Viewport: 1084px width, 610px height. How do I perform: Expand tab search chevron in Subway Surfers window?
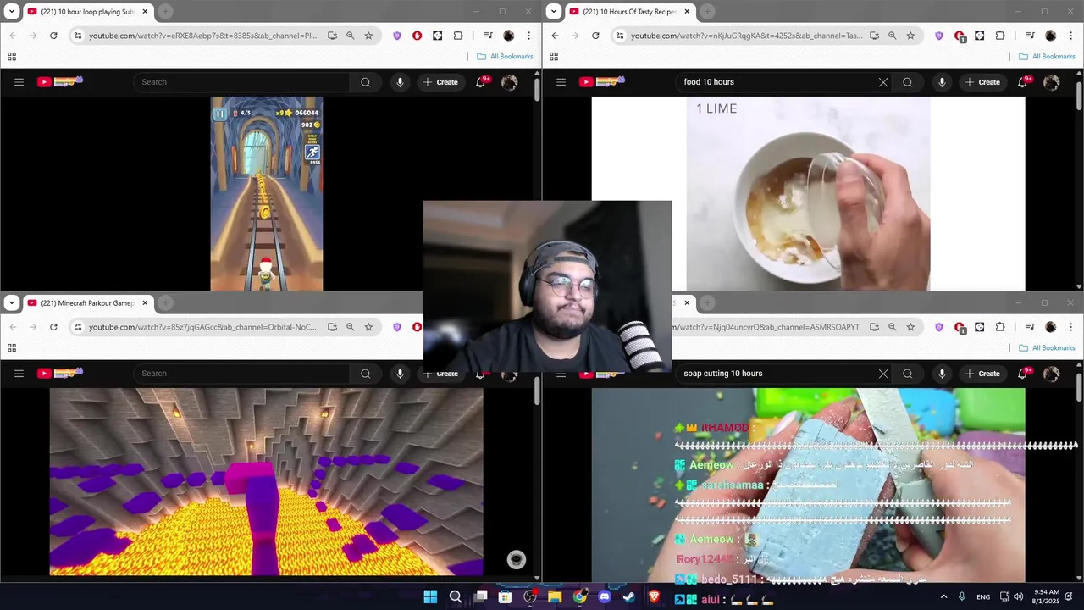[12, 11]
